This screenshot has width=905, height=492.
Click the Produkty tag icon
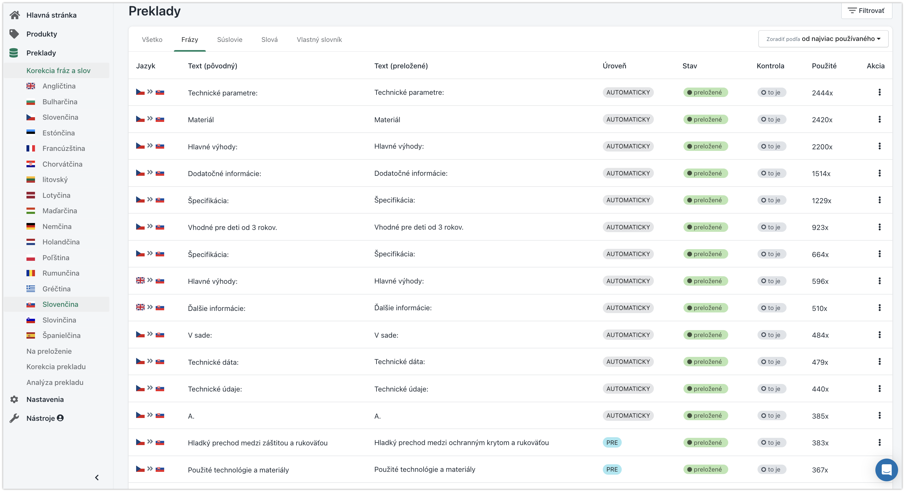click(x=14, y=34)
